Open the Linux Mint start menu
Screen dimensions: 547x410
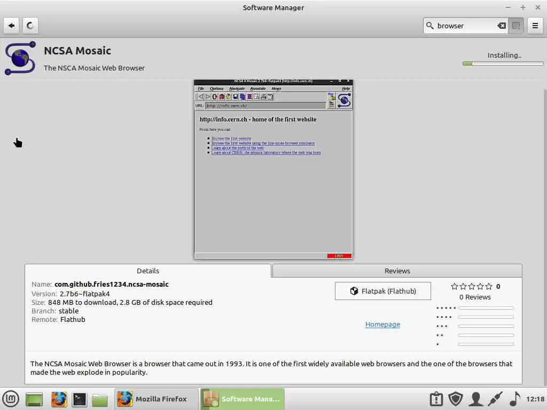11,399
